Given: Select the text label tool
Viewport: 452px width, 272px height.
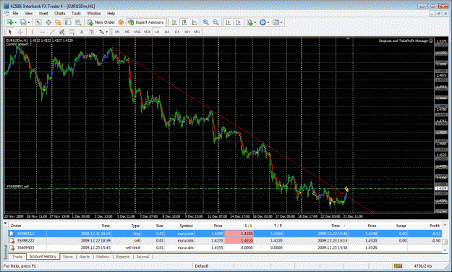Looking at the screenshot, I should tap(91, 32).
